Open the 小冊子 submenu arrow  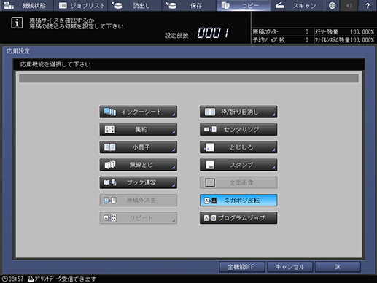pyautogui.click(x=174, y=150)
